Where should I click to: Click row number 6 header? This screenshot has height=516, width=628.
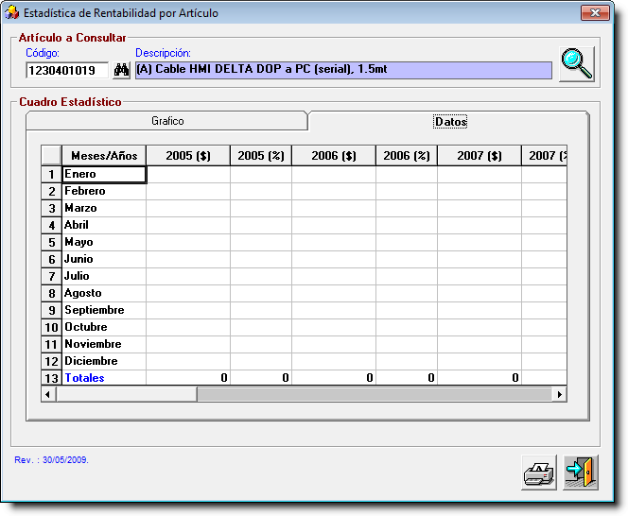[x=51, y=259]
